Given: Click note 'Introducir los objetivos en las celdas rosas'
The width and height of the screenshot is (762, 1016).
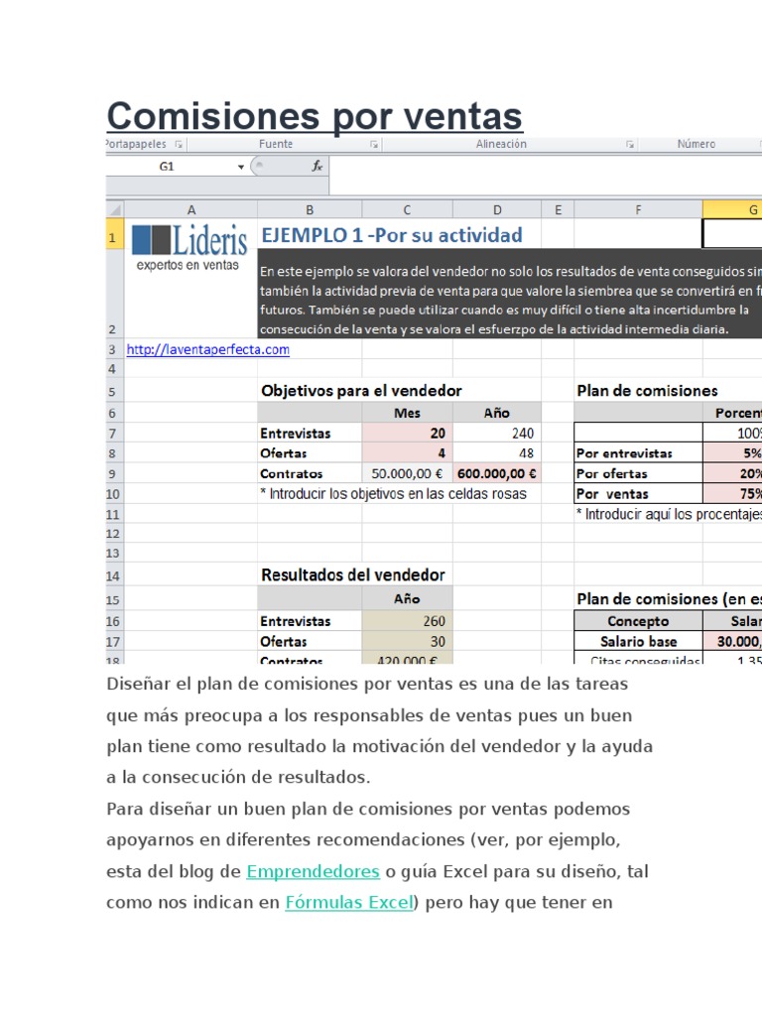Looking at the screenshot, I should click(393, 494).
